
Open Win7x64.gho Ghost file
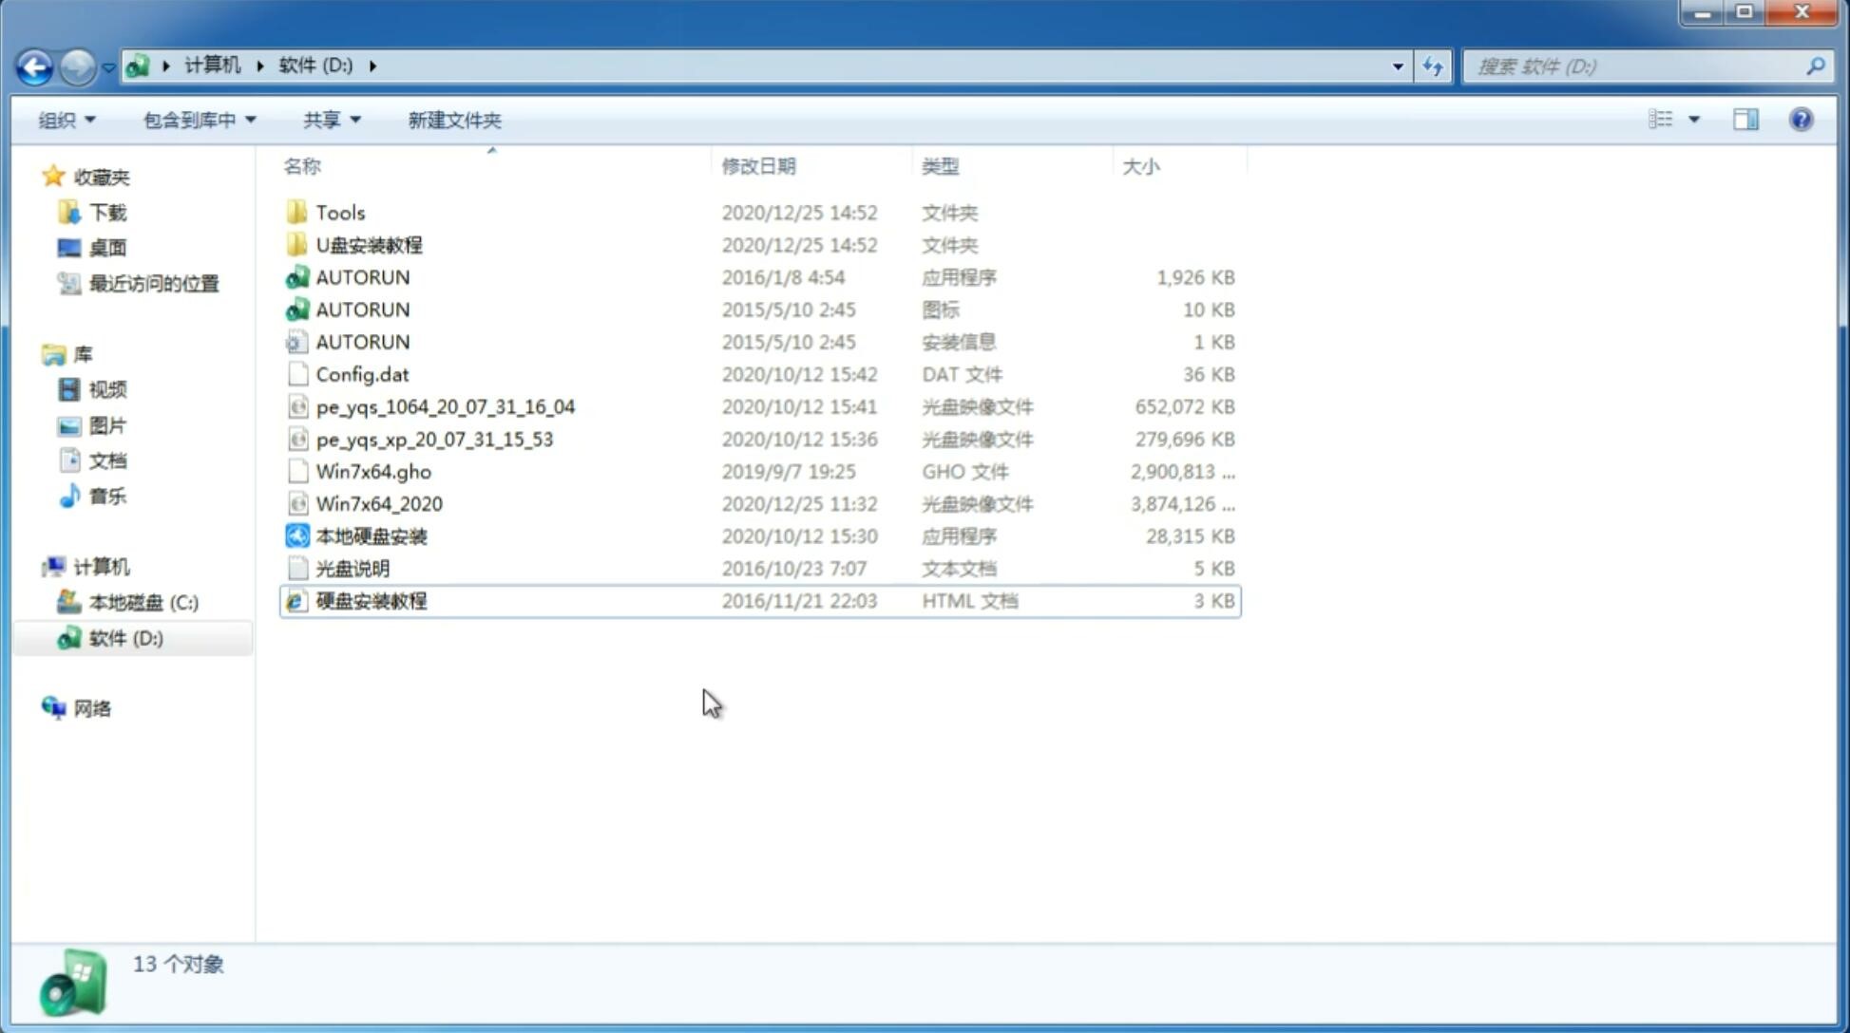tap(373, 471)
